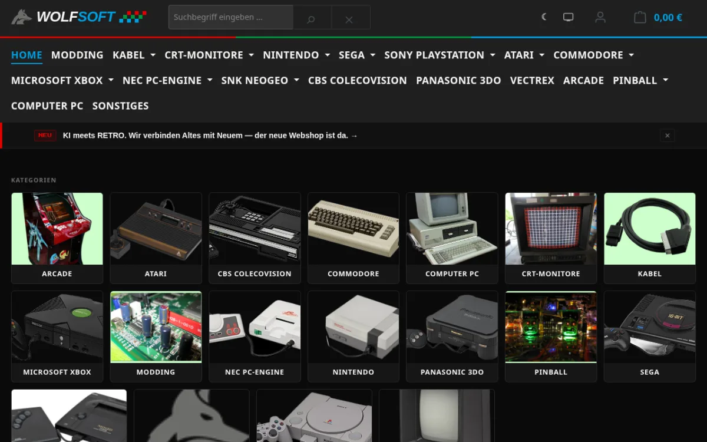Click the SEGA category label
707x442 pixels.
[x=650, y=372]
